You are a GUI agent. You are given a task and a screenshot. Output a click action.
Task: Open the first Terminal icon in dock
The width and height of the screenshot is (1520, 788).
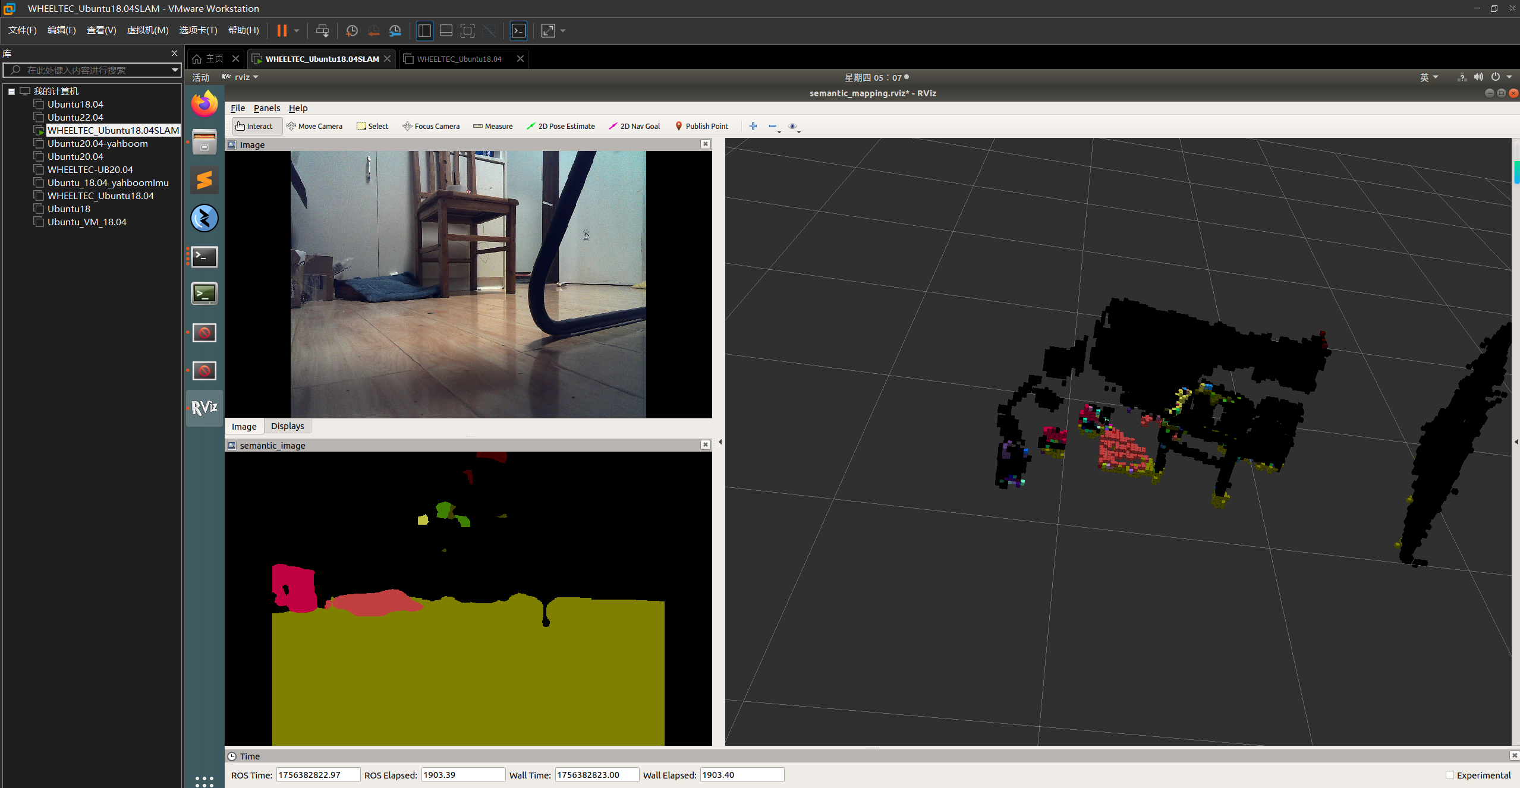tap(204, 257)
